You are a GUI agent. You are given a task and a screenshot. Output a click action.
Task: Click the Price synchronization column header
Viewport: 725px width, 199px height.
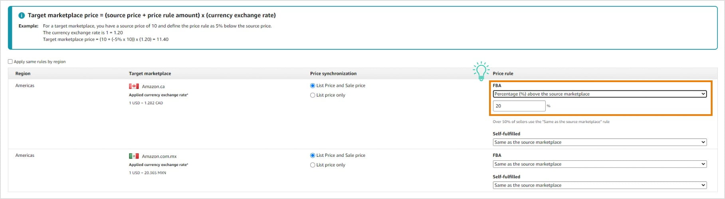[333, 74]
